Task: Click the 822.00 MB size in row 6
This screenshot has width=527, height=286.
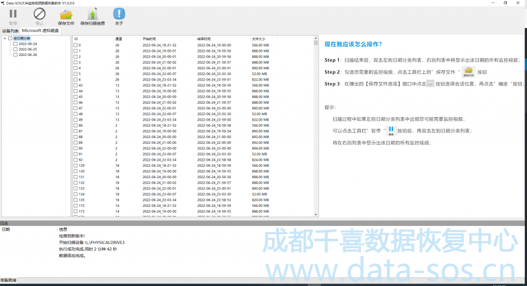Action: tap(260, 80)
